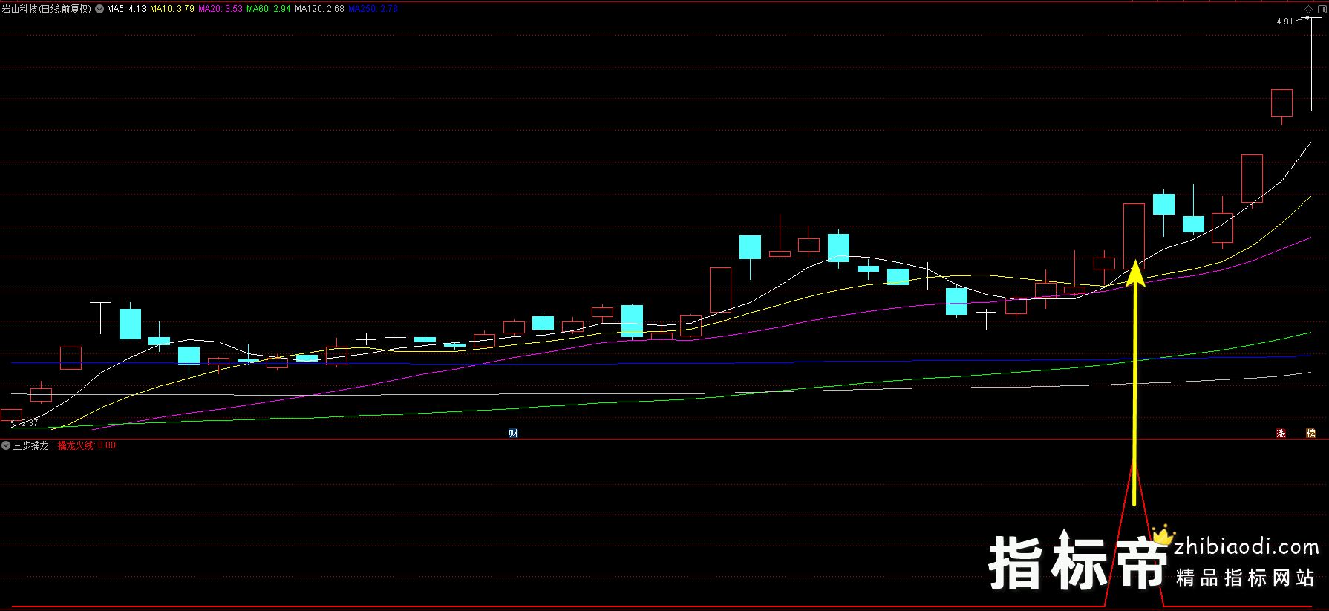Expand the 三步擒龙F indicator dropdown arrow
The width and height of the screenshot is (1329, 611).
tap(6, 445)
